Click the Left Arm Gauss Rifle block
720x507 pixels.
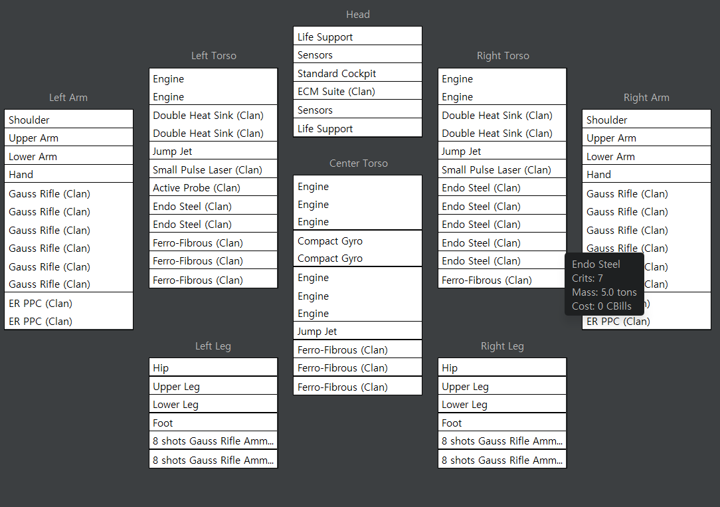[x=68, y=239]
